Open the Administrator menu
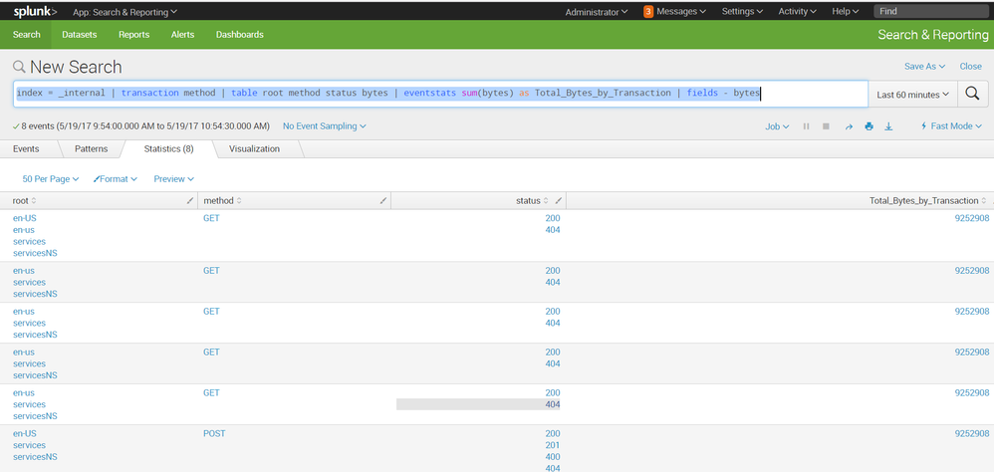 (x=597, y=11)
